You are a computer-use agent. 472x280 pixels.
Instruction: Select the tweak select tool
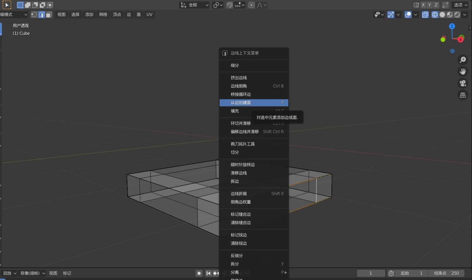(x=7, y=5)
